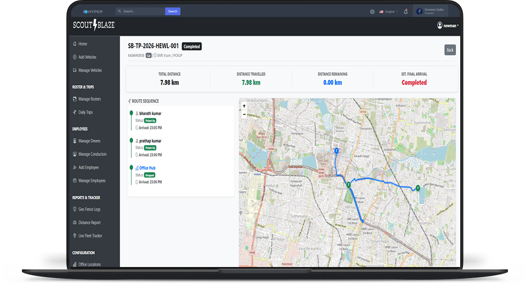Open Manage Drivers page

pos(89,141)
